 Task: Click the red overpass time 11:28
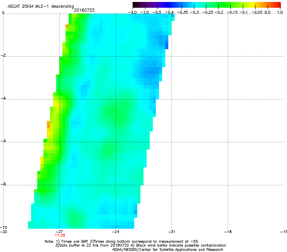click(x=60, y=235)
